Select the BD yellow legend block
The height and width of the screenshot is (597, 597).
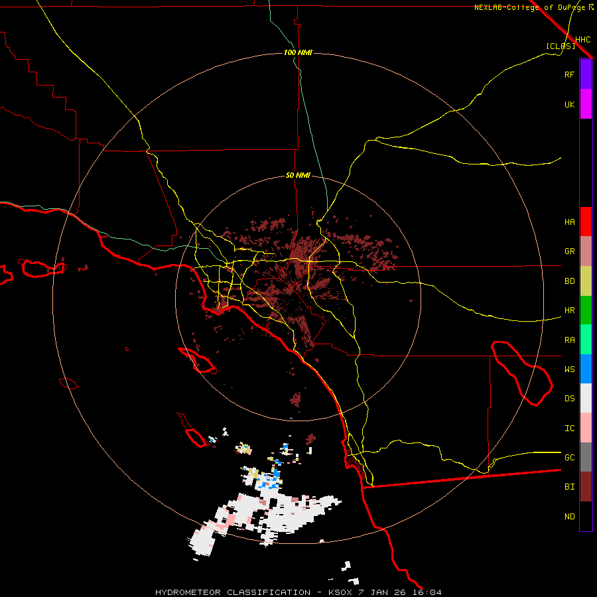click(586, 281)
